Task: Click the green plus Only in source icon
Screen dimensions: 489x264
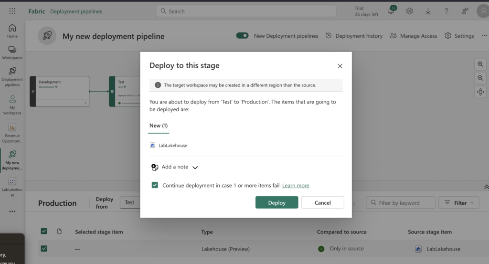Action: [x=321, y=249]
